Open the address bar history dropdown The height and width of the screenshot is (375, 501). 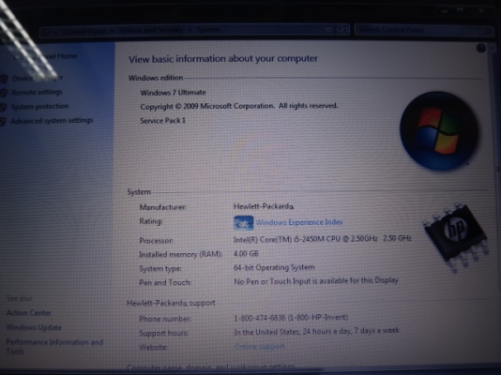click(328, 30)
